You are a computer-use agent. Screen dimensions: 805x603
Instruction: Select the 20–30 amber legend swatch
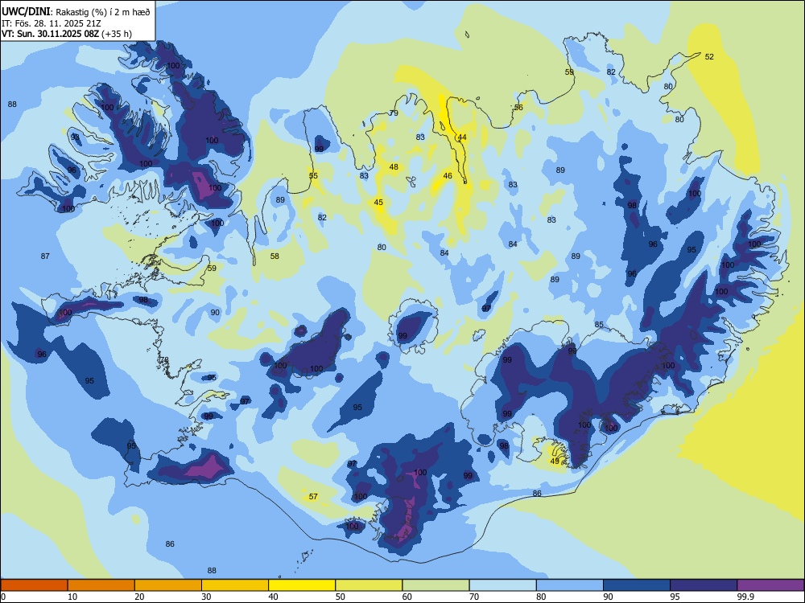click(168, 585)
